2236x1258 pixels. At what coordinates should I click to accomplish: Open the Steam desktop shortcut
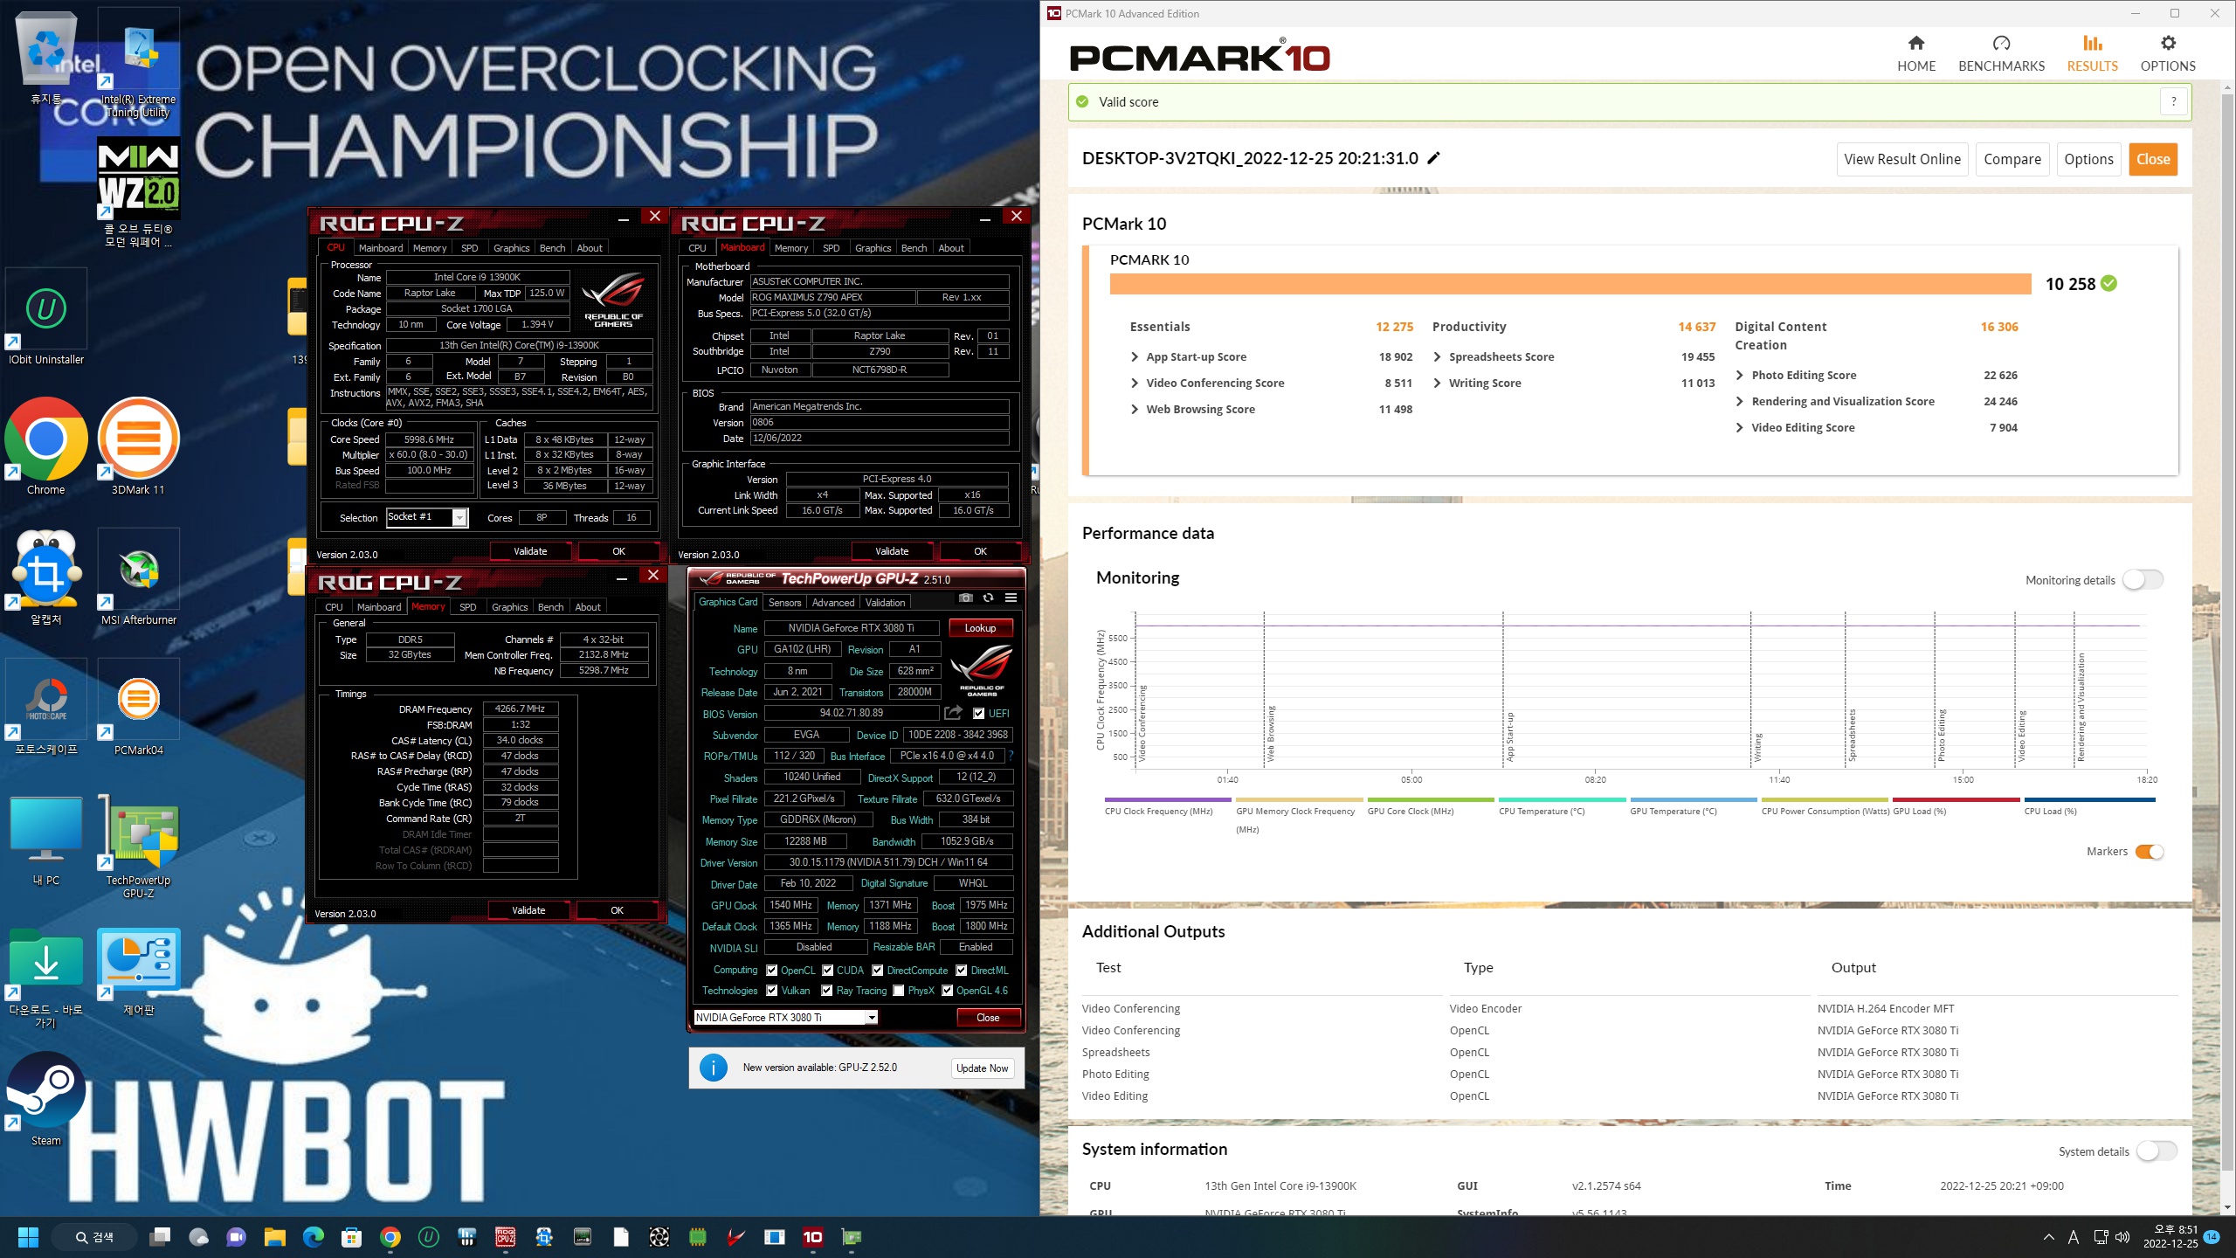point(46,1098)
